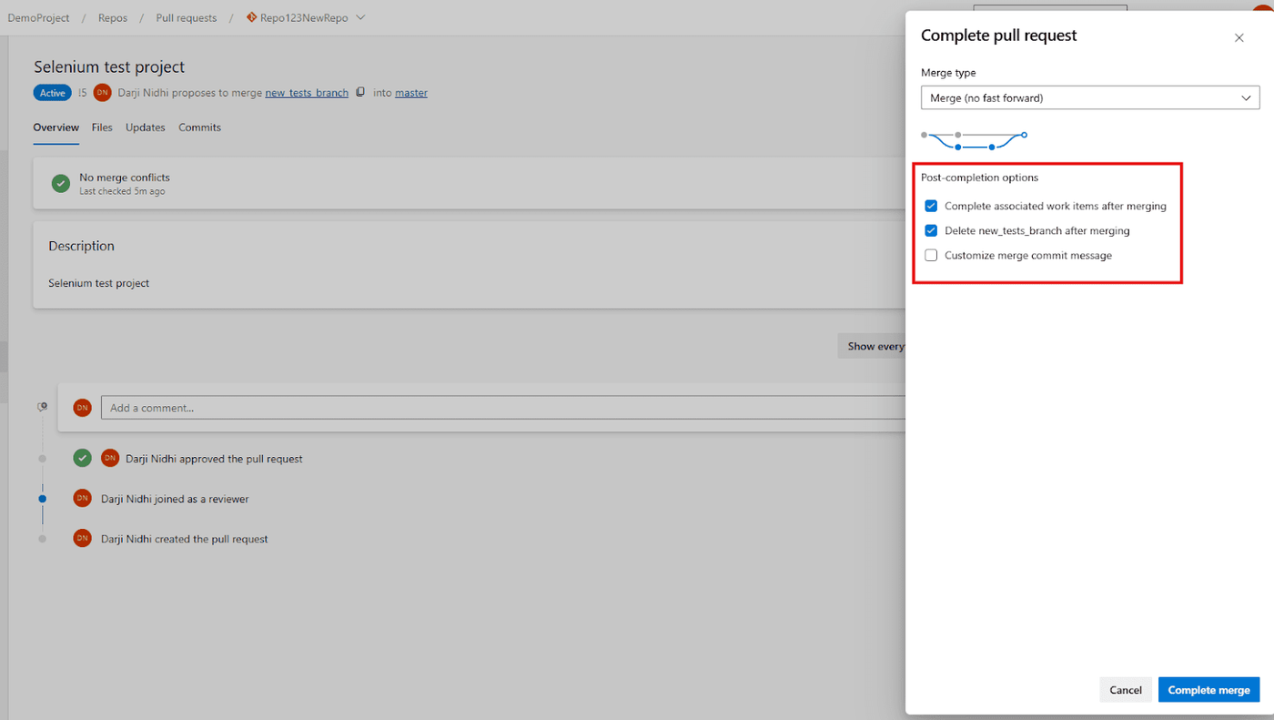Open the master branch link
1274x720 pixels.
[411, 93]
